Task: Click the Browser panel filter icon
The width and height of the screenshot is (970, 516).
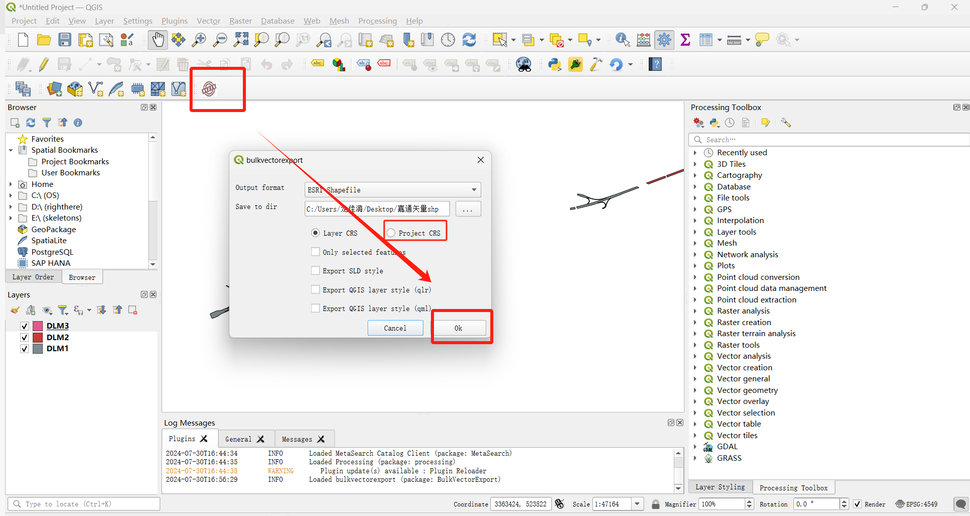Action: pyautogui.click(x=47, y=123)
